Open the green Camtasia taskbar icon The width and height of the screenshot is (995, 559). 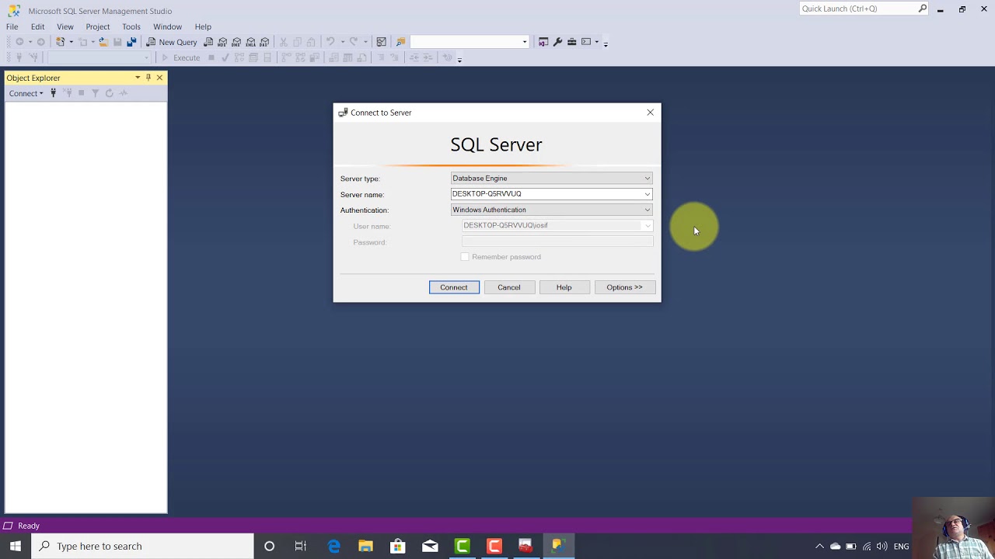[x=462, y=546]
